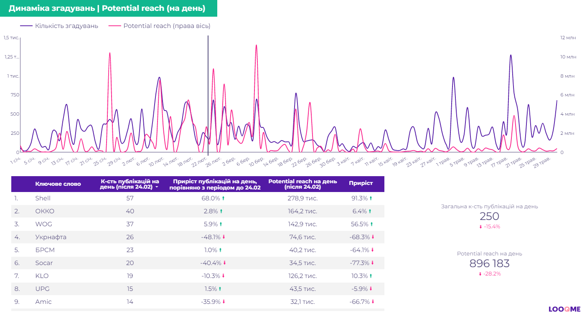Click the Amic reach down arrow
The height and width of the screenshot is (321, 582).
[373, 302]
